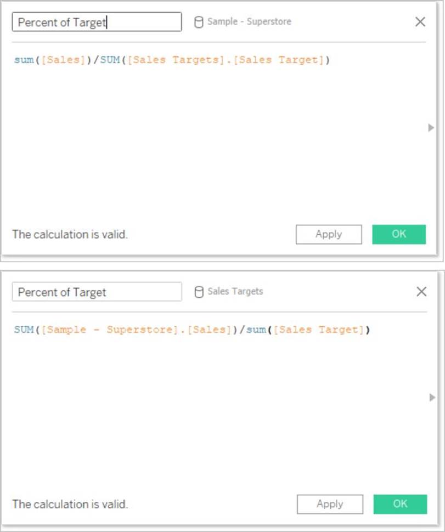The width and height of the screenshot is (445, 532).
Task: Close the Sales Targets calculation dialog
Action: (x=421, y=292)
